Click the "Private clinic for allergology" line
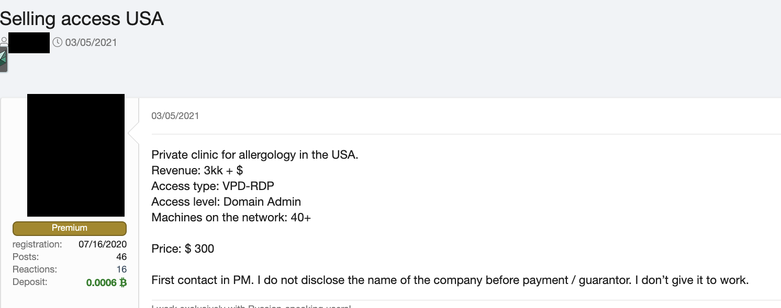The height and width of the screenshot is (308, 781). coord(254,155)
